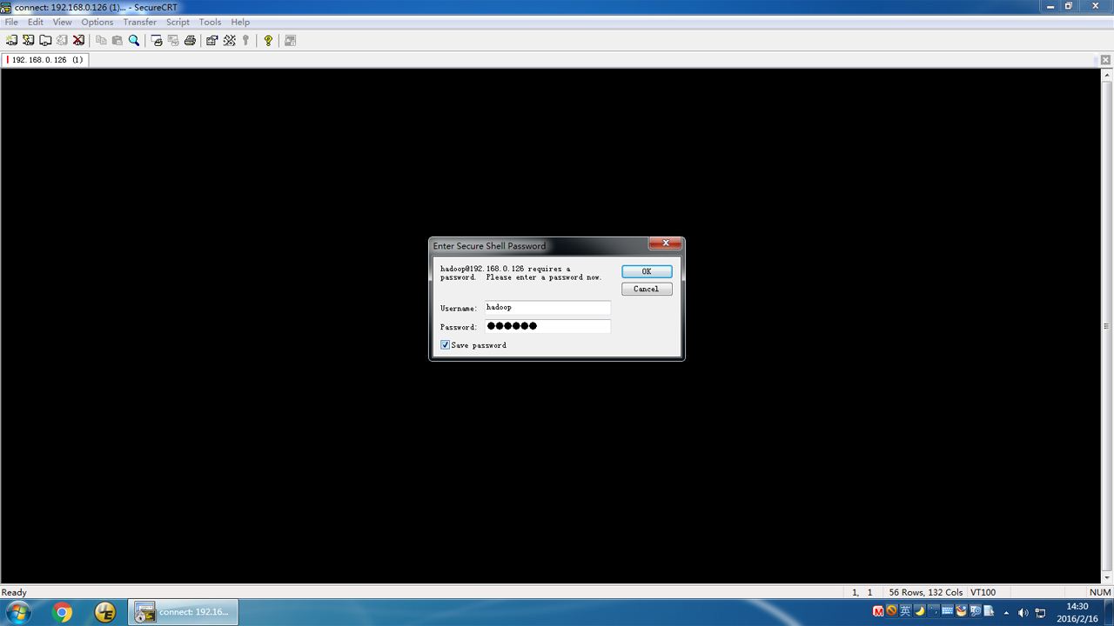
Task: Open the Options menu
Action: 97,22
